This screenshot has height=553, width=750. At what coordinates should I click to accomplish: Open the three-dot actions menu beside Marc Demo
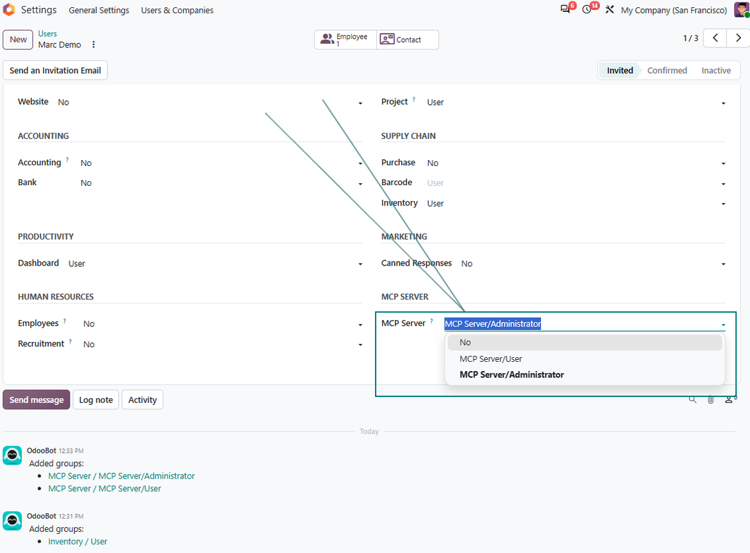click(x=94, y=44)
